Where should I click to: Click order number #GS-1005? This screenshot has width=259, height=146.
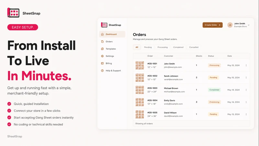[x=152, y=113]
